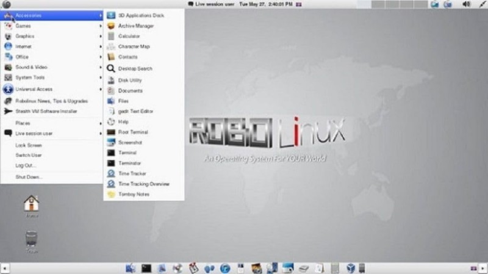Launch the terminal icon in the bottom dock

[x=146, y=268]
